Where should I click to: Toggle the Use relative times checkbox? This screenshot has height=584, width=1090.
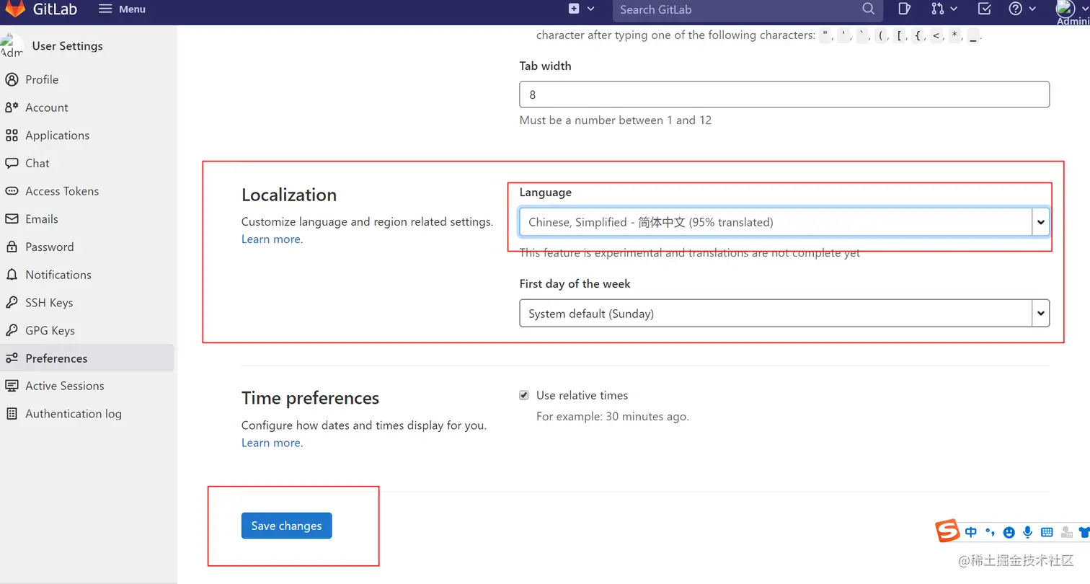(x=524, y=395)
